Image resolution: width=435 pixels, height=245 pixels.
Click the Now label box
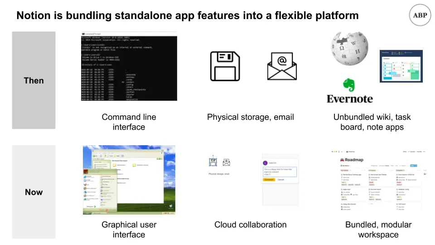(x=34, y=192)
